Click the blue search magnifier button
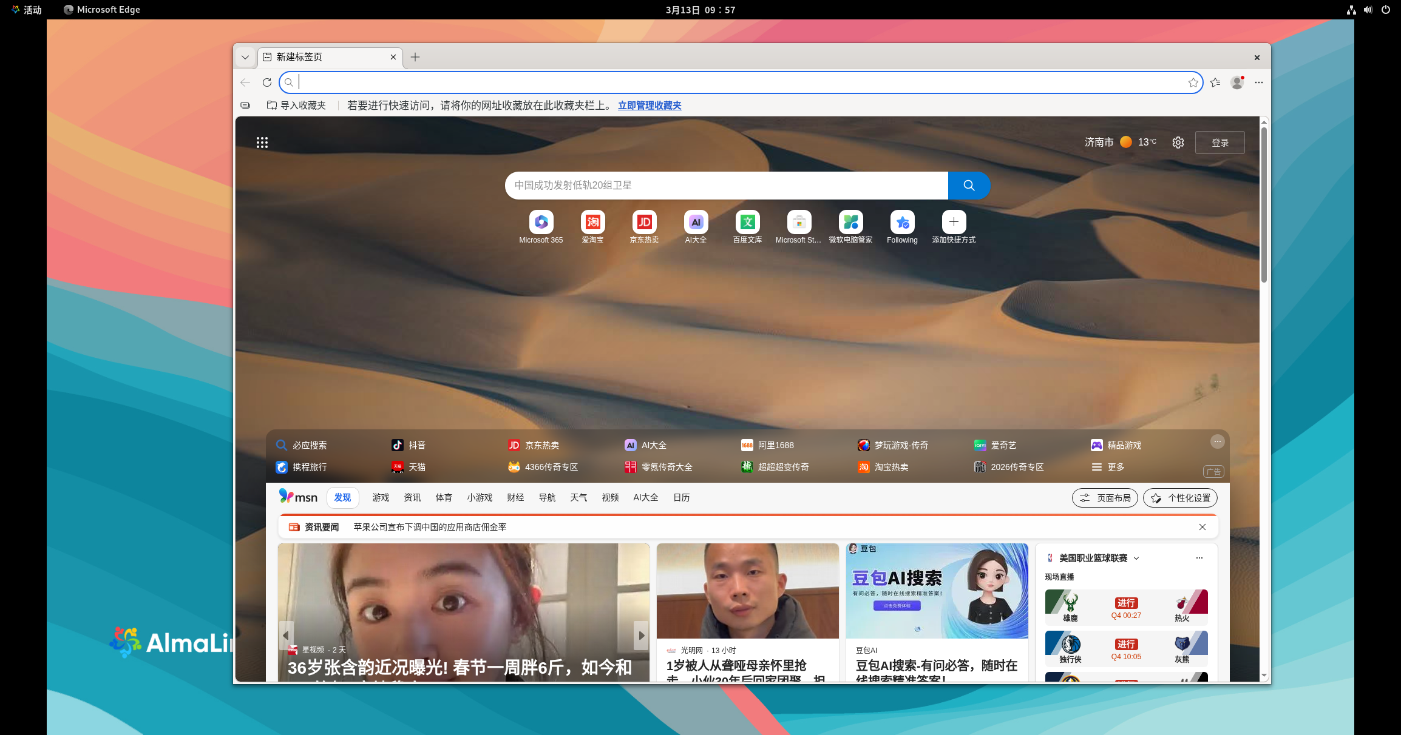The height and width of the screenshot is (735, 1401). point(969,186)
